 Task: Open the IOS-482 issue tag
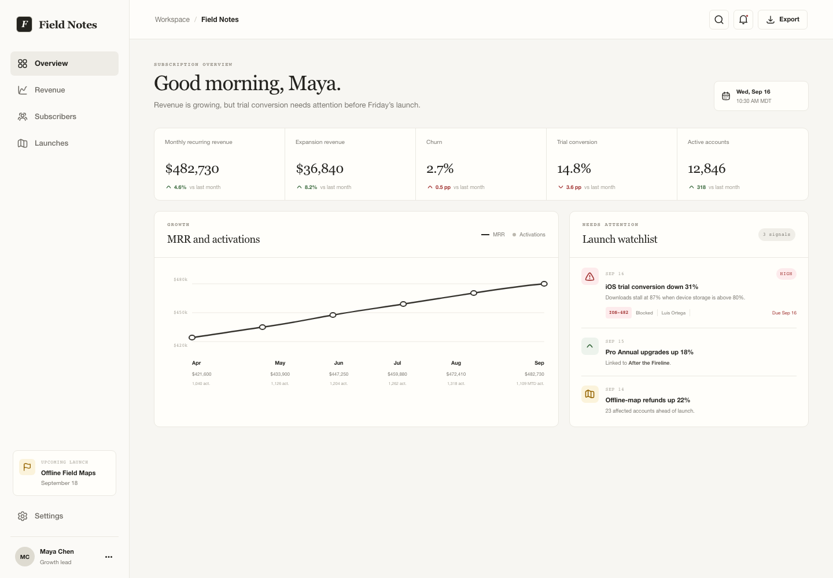618,313
